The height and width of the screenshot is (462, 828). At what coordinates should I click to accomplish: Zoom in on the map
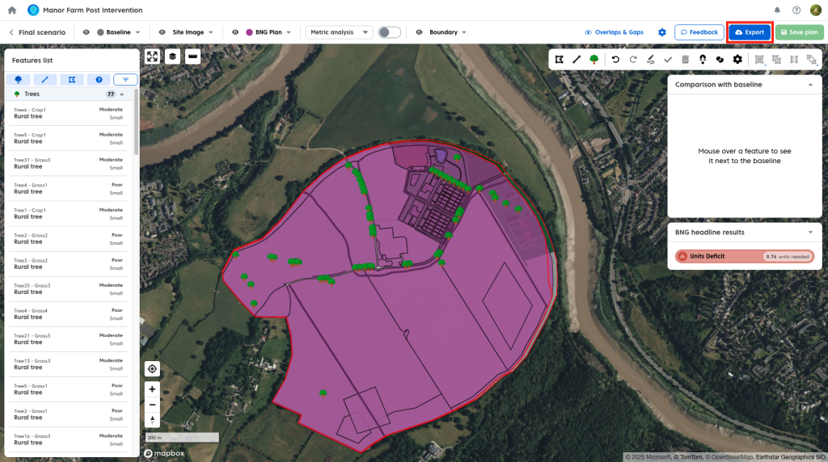[x=152, y=388]
